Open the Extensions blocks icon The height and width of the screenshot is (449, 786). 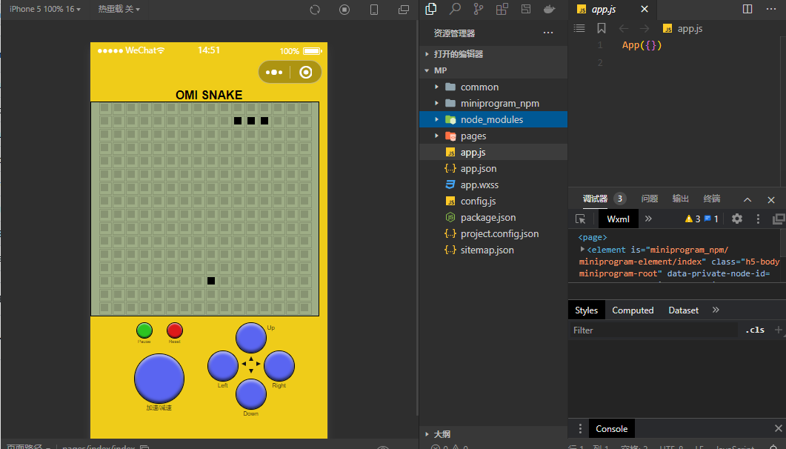tap(502, 8)
